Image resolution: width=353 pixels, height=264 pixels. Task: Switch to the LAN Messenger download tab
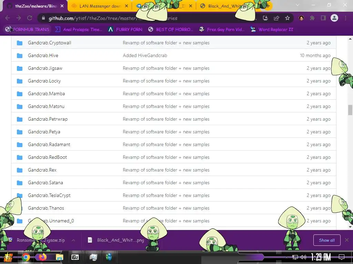[x=100, y=6]
